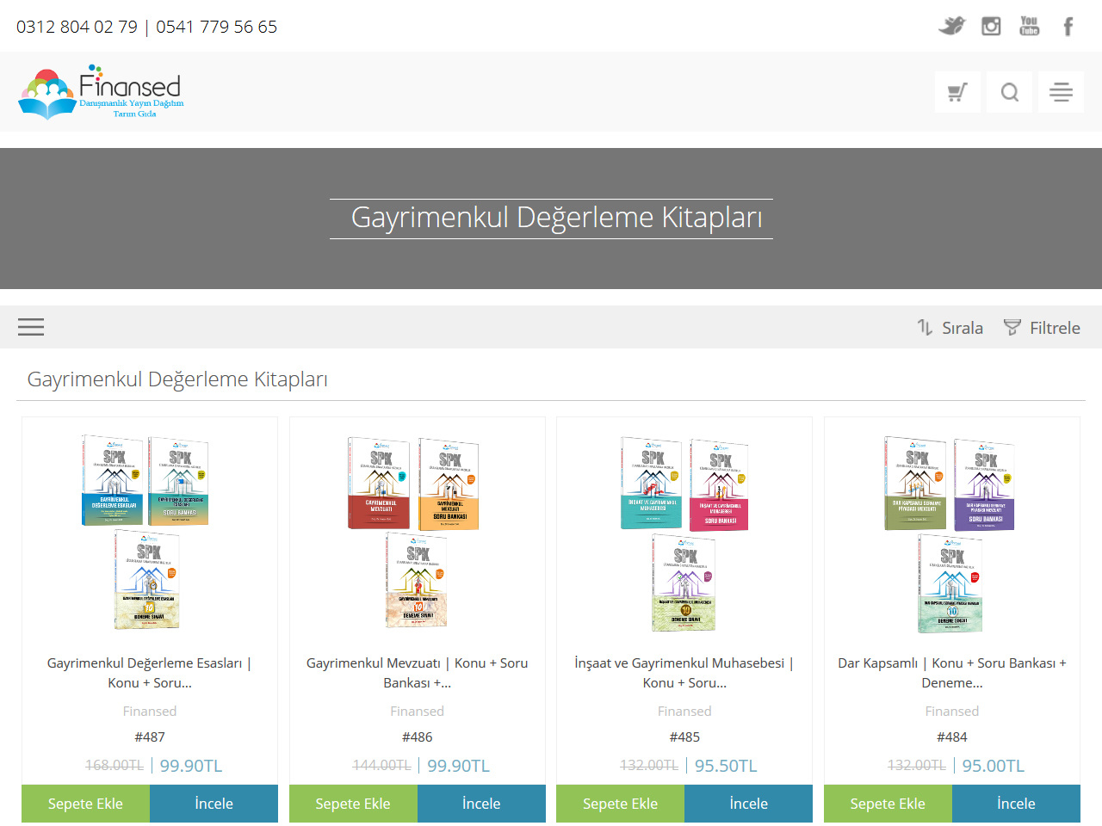1102x826 pixels.
Task: Call phone number 0312 804 02 79
Action: point(77,27)
